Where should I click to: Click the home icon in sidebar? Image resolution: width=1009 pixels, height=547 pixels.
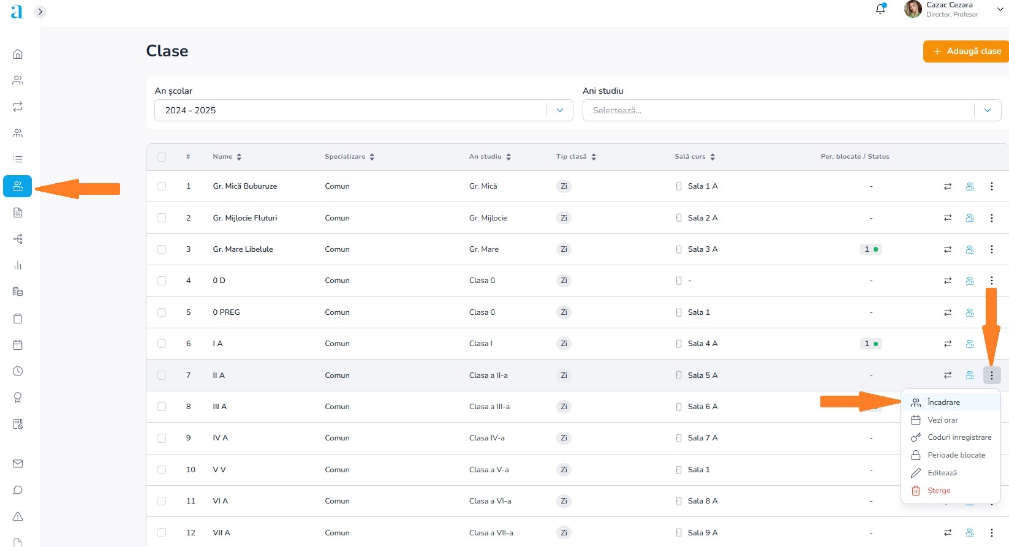click(x=18, y=54)
